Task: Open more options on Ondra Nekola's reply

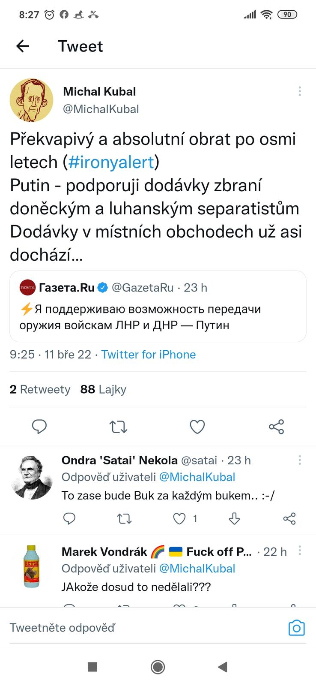Action: [300, 460]
